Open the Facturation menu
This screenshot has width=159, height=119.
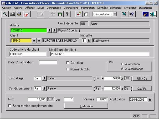88,8
